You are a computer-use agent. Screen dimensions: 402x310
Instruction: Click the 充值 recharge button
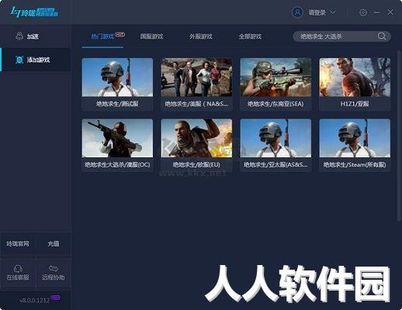[x=54, y=243]
